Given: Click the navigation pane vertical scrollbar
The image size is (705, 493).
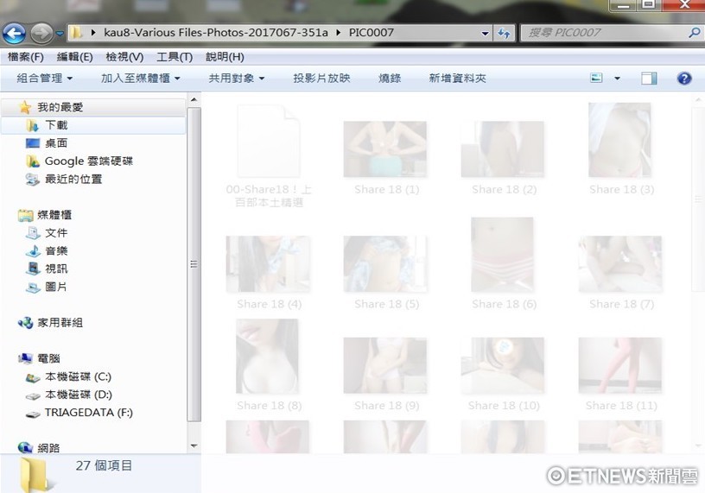Looking at the screenshot, I should pyautogui.click(x=194, y=264).
